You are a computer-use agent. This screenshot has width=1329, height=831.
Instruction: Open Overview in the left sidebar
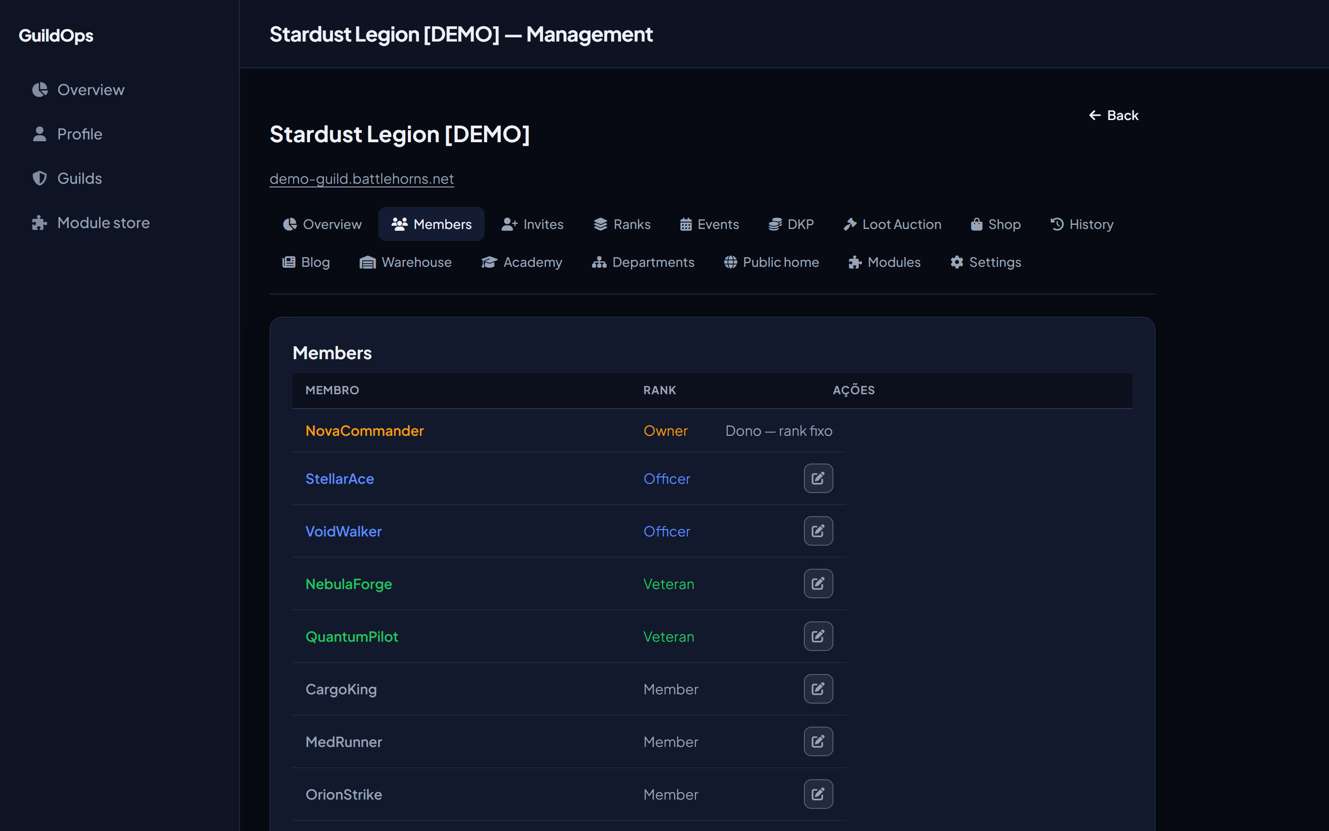[120, 90]
